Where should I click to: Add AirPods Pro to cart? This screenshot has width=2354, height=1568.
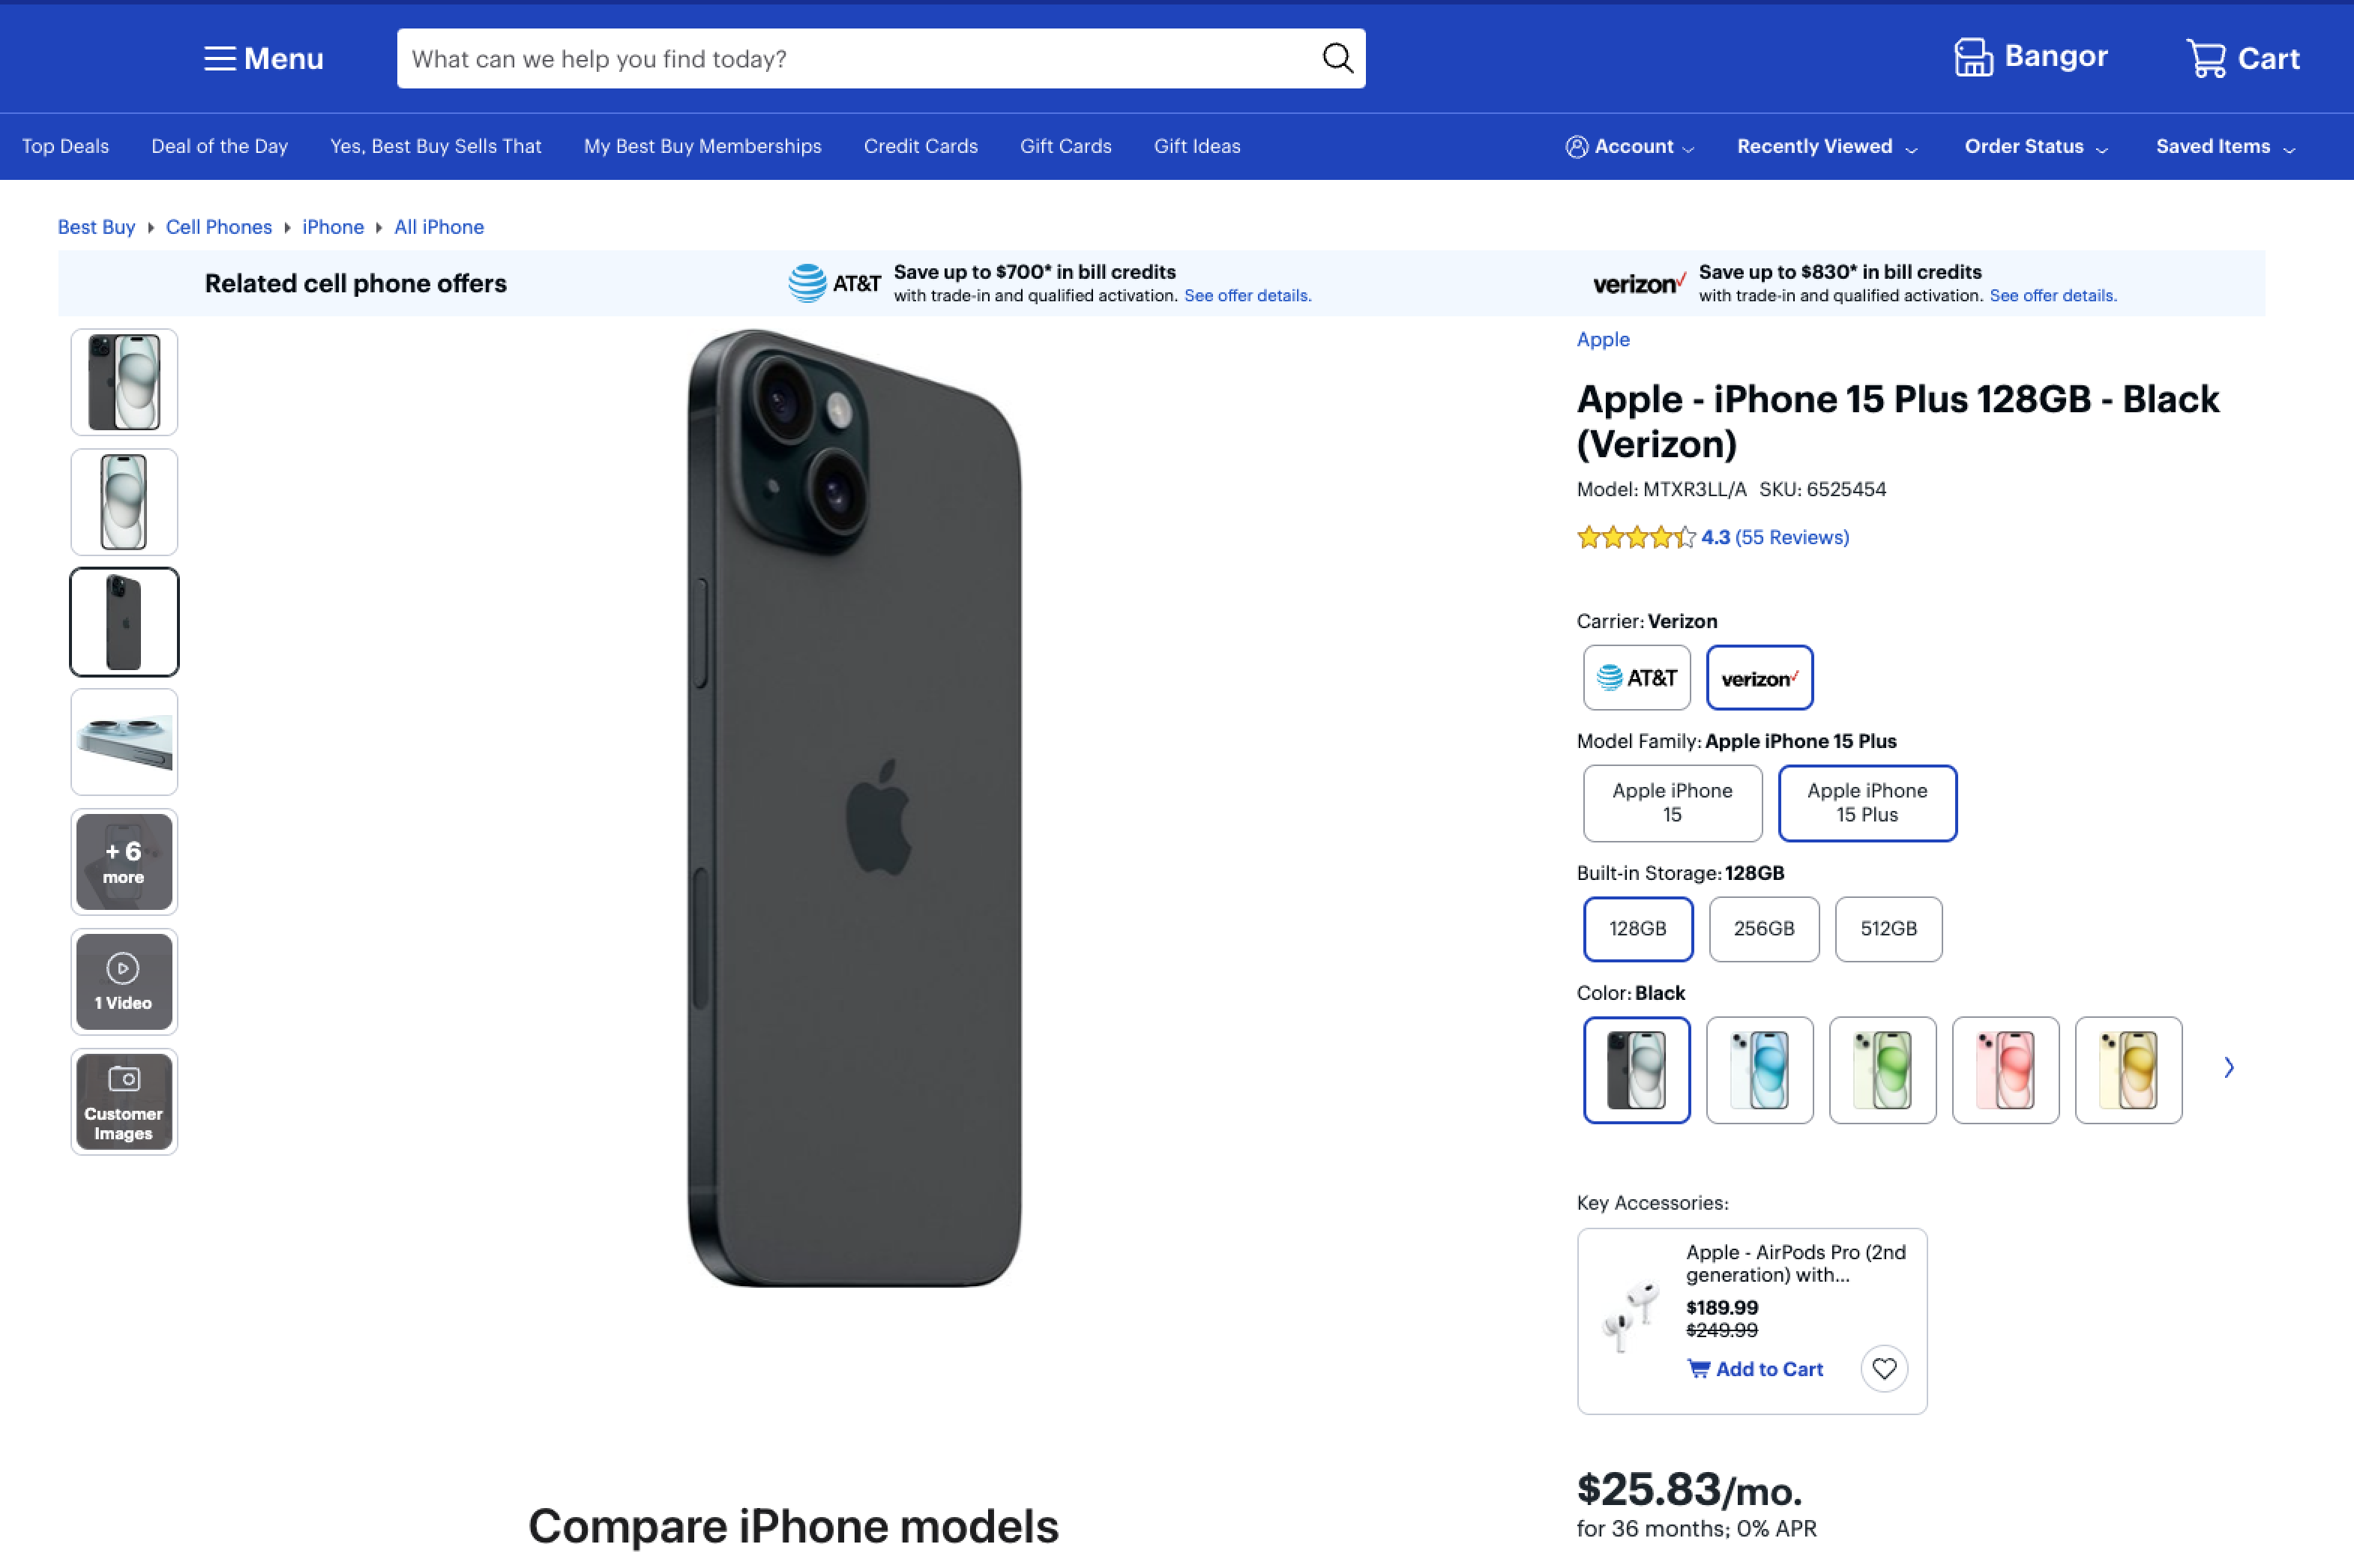1755,1369
